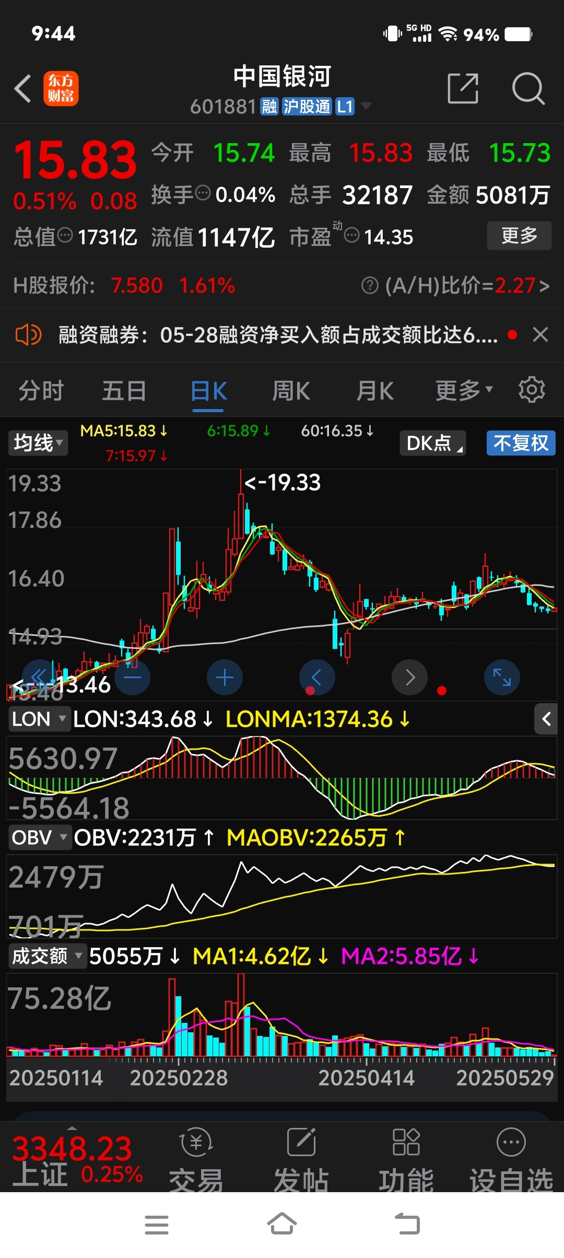The width and height of the screenshot is (564, 1258).
Task: Tap LONMA:1374.36 value label
Action: (318, 719)
